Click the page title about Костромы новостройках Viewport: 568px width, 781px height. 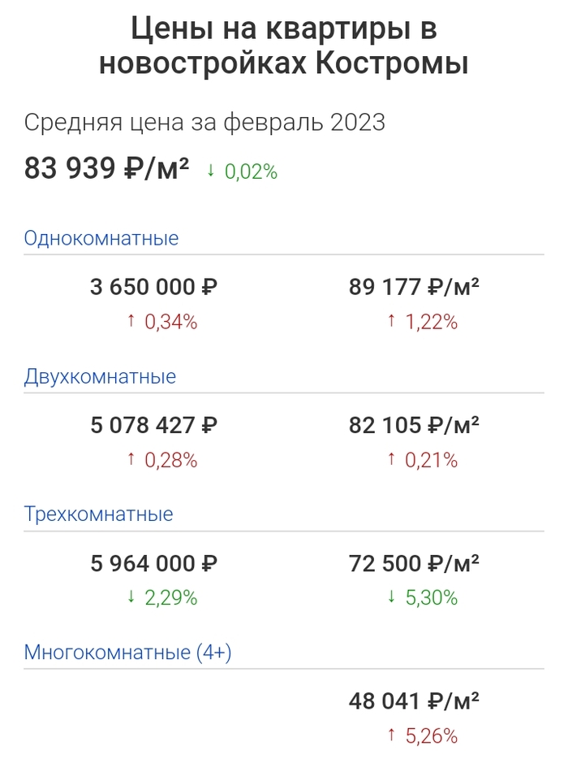(284, 46)
